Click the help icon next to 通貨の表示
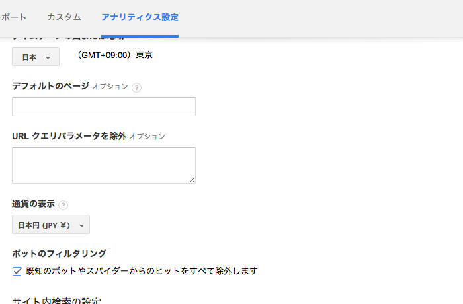This screenshot has height=304, width=463. click(x=63, y=205)
